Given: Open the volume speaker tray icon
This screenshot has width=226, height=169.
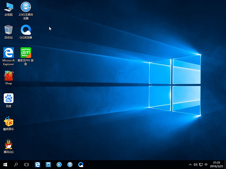Looking at the screenshot, I should [196, 164].
